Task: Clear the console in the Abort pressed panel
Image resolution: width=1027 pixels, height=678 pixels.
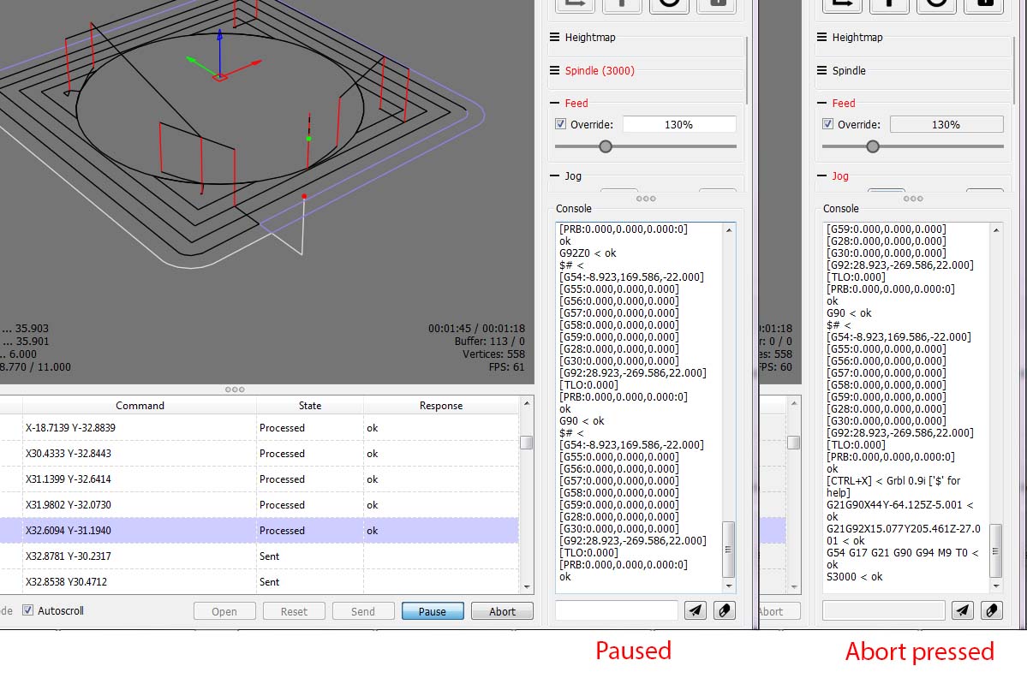Action: [992, 610]
